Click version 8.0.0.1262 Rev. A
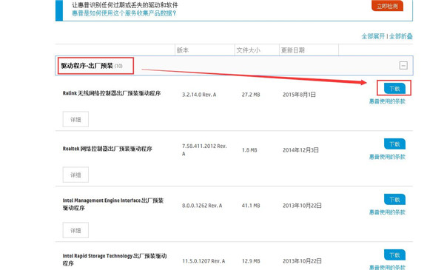Viewport: 444px width, 270px height. click(x=202, y=206)
